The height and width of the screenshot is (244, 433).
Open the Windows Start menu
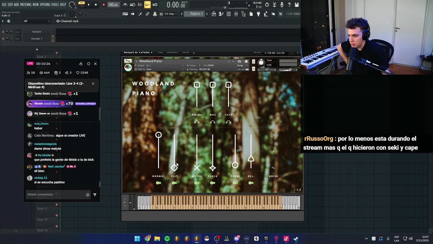point(137,239)
